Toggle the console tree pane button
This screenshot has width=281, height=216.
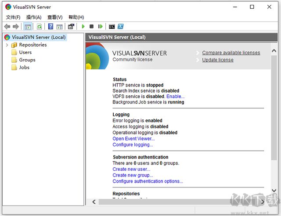(x=28, y=27)
